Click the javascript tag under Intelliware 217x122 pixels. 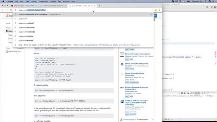[x=133, y=114]
